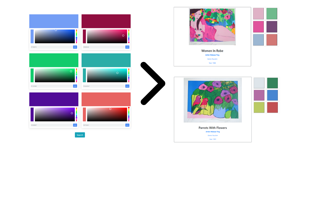Screen dimensions: 313x206
Task: Pick a shade in the blue saturation gradient area
Action: click(x=55, y=36)
